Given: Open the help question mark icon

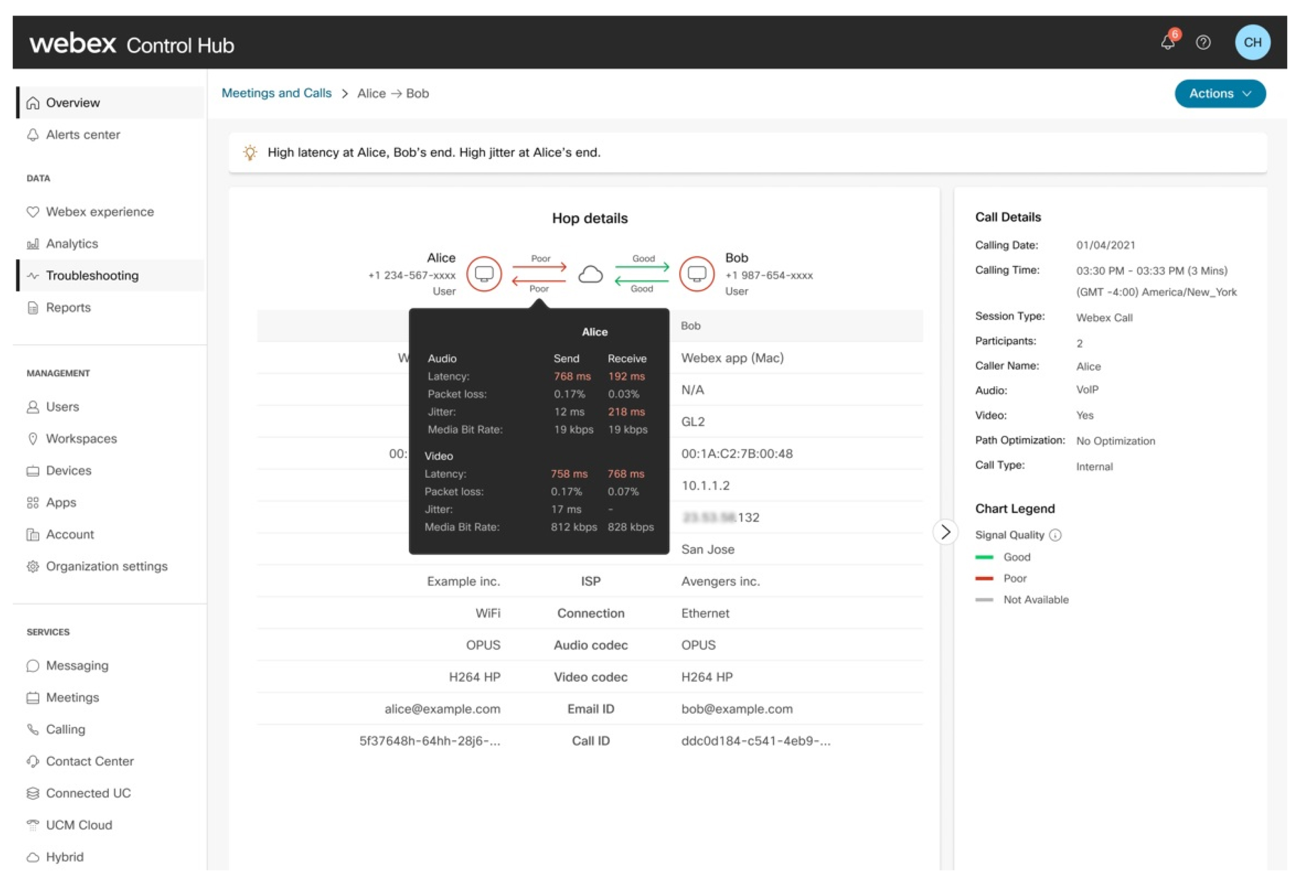Looking at the screenshot, I should click(x=1203, y=42).
